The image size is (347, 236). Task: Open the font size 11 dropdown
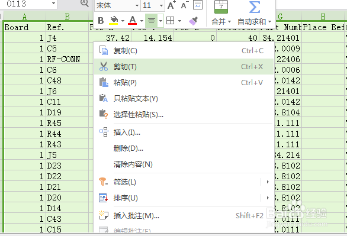pyautogui.click(x=161, y=5)
